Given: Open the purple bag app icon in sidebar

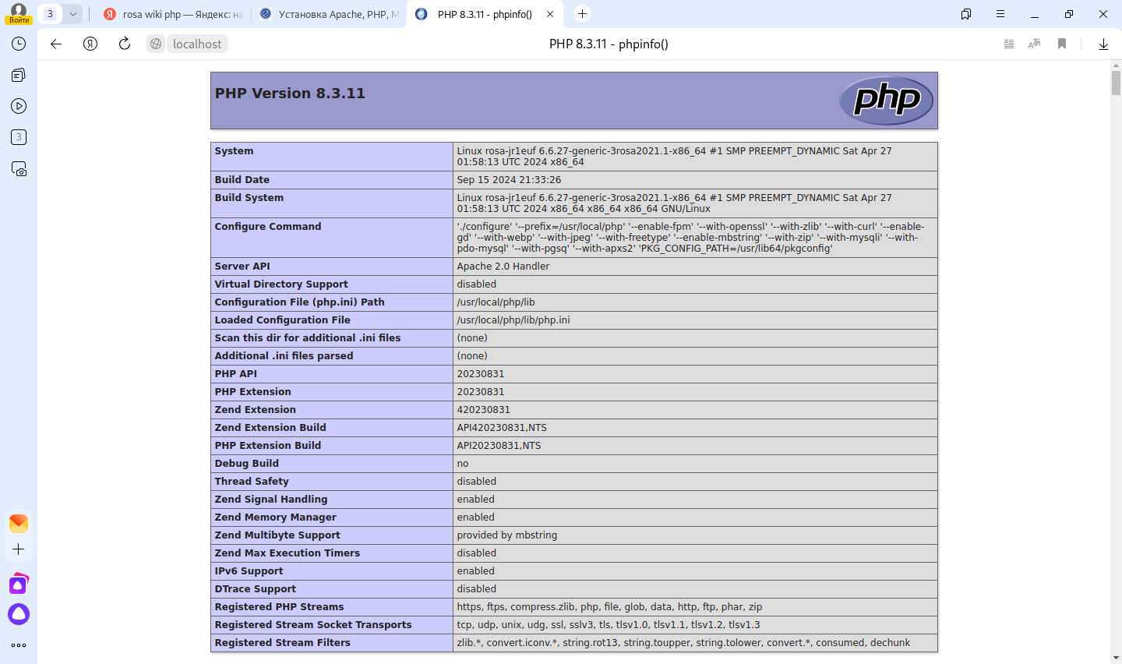Looking at the screenshot, I should tap(19, 584).
